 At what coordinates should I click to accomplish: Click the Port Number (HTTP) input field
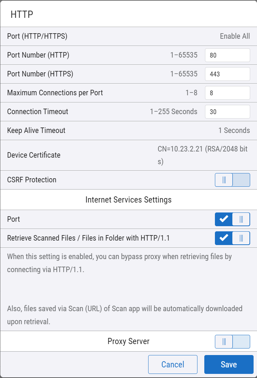(x=227, y=55)
